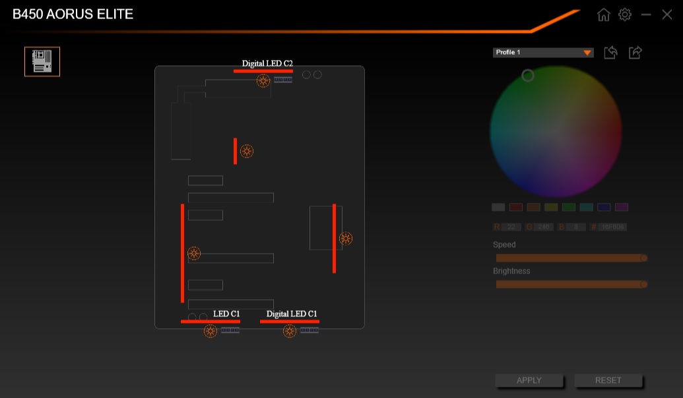Choose the yellow color swatch
This screenshot has width=683, height=398.
551,207
